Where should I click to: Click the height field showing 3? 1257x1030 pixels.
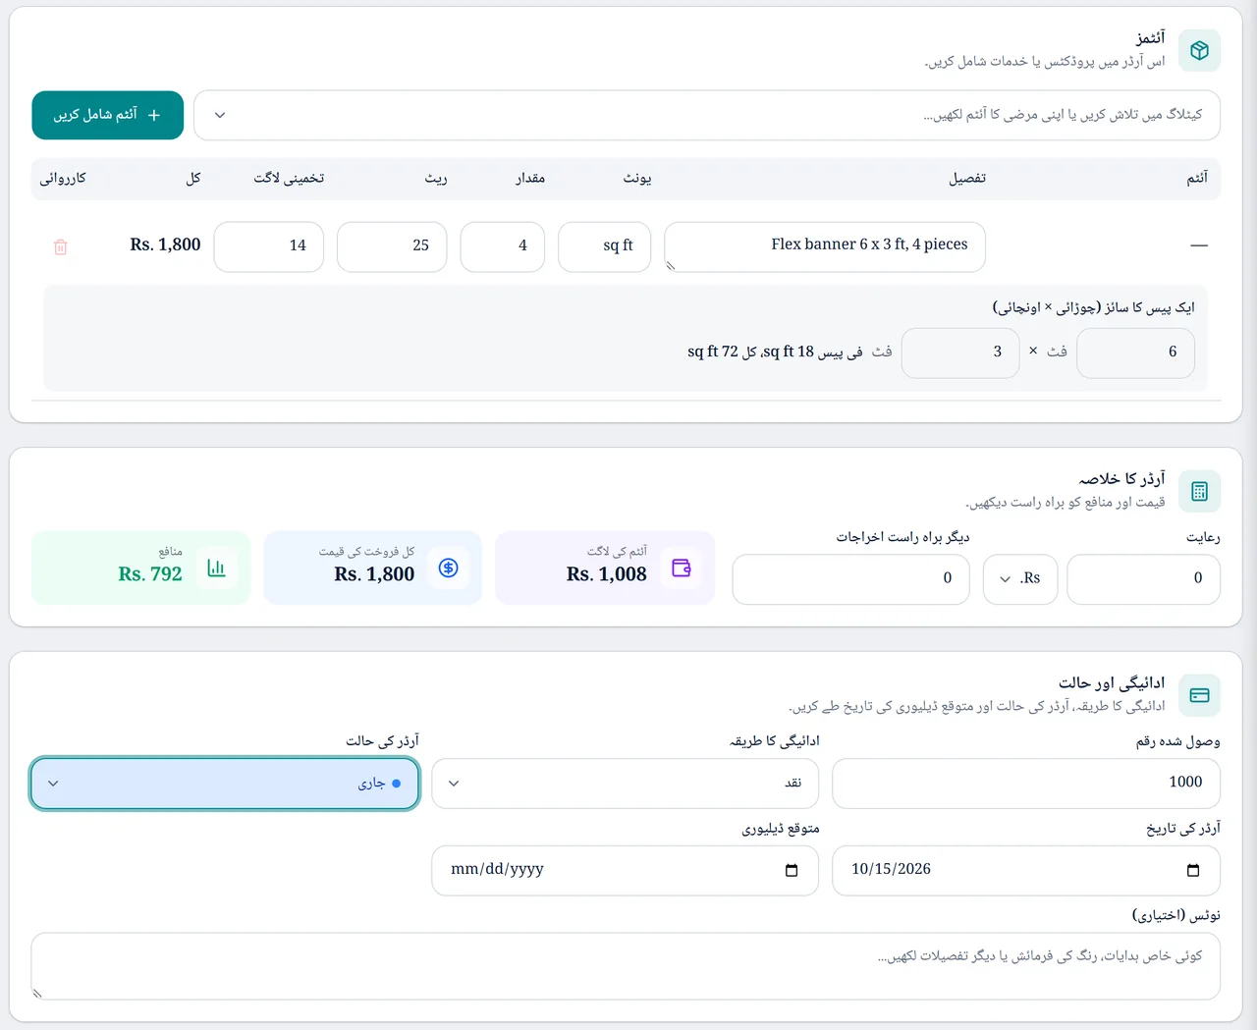(960, 352)
